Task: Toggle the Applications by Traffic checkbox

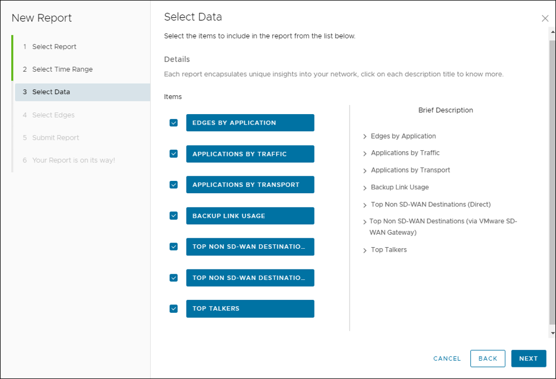Action: 174,154
